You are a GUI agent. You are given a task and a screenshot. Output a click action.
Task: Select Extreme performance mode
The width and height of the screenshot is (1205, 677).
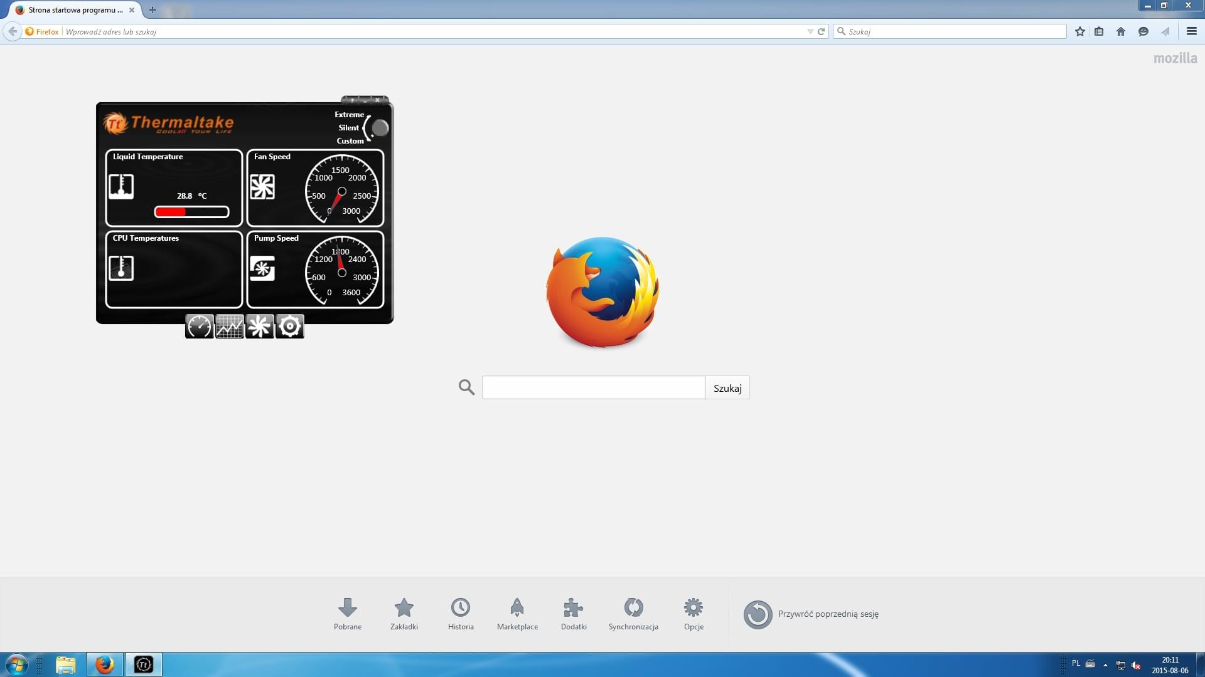click(x=349, y=115)
